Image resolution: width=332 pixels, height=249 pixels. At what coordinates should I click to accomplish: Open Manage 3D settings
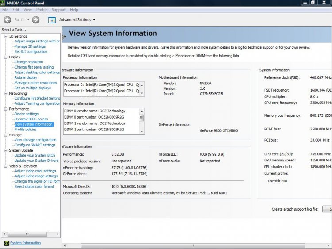click(x=30, y=46)
